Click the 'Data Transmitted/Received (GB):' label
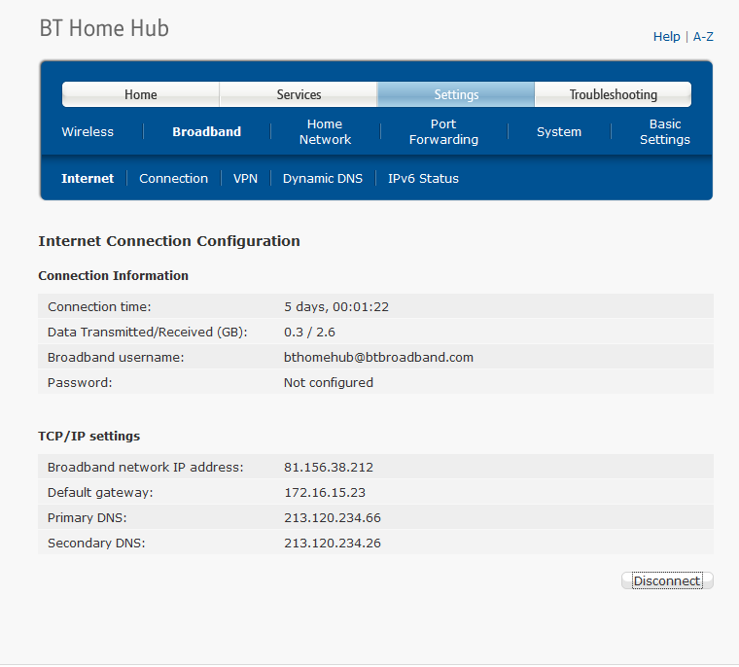 (148, 332)
